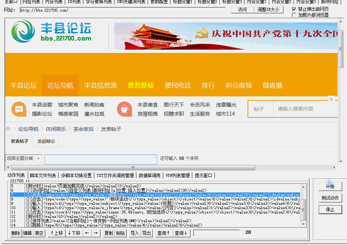Open the TXT文件夹调用管理 tab

coord(115,175)
